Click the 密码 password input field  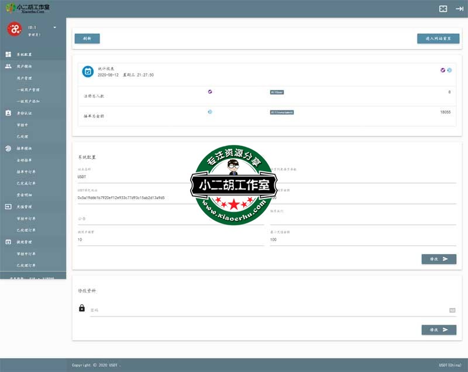[266, 310]
